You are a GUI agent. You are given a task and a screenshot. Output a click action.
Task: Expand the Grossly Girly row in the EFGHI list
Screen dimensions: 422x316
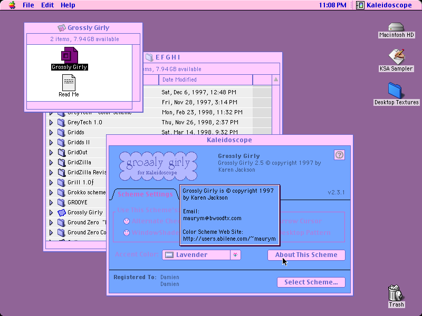pyautogui.click(x=51, y=213)
